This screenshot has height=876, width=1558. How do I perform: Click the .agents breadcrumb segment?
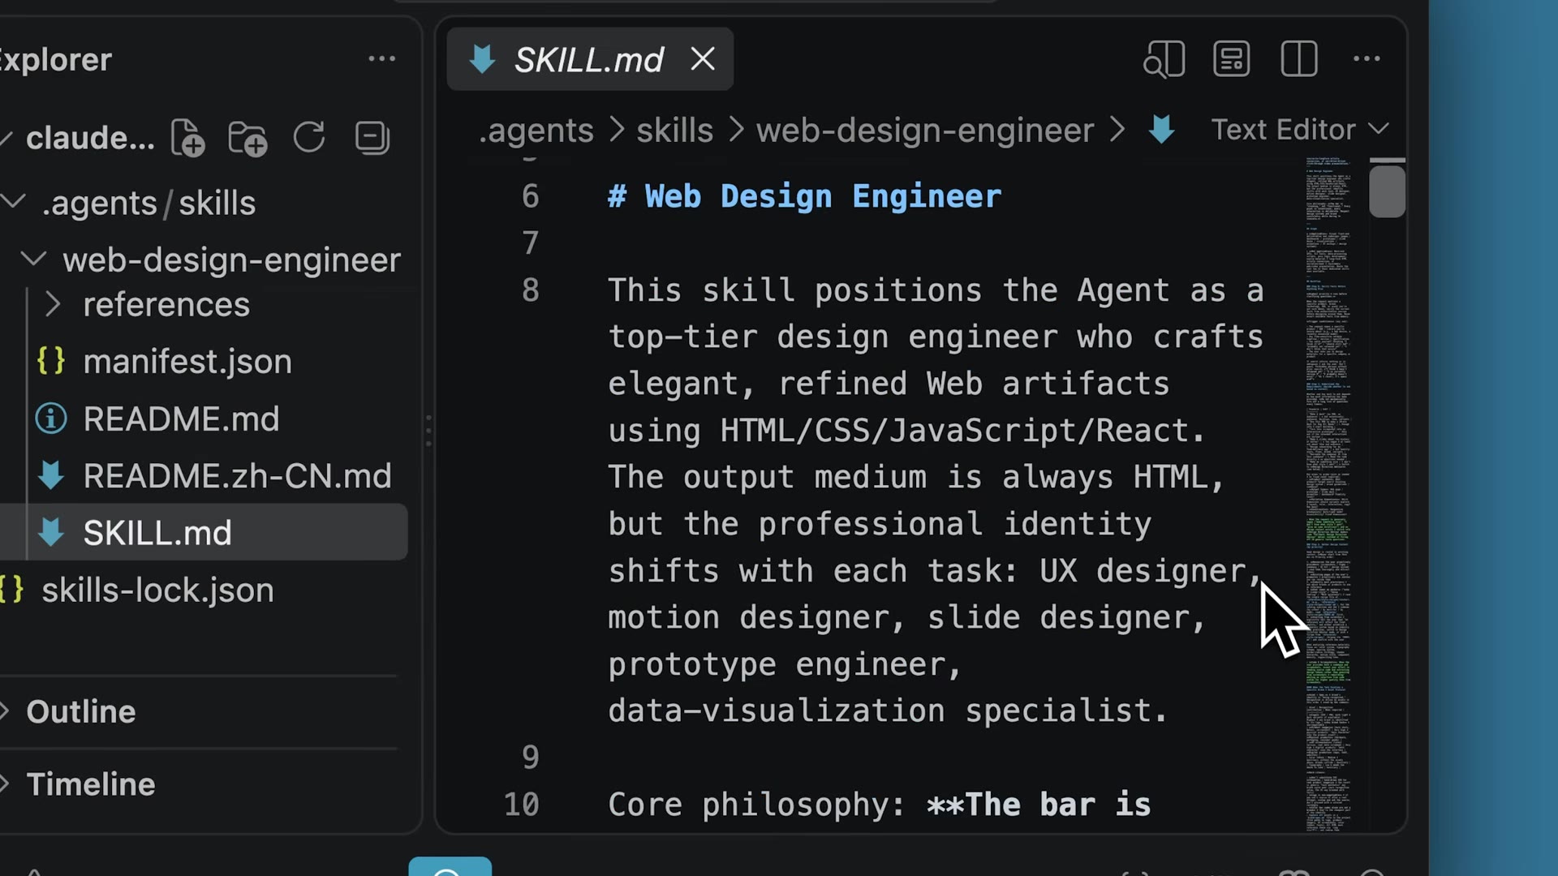pyautogui.click(x=536, y=130)
